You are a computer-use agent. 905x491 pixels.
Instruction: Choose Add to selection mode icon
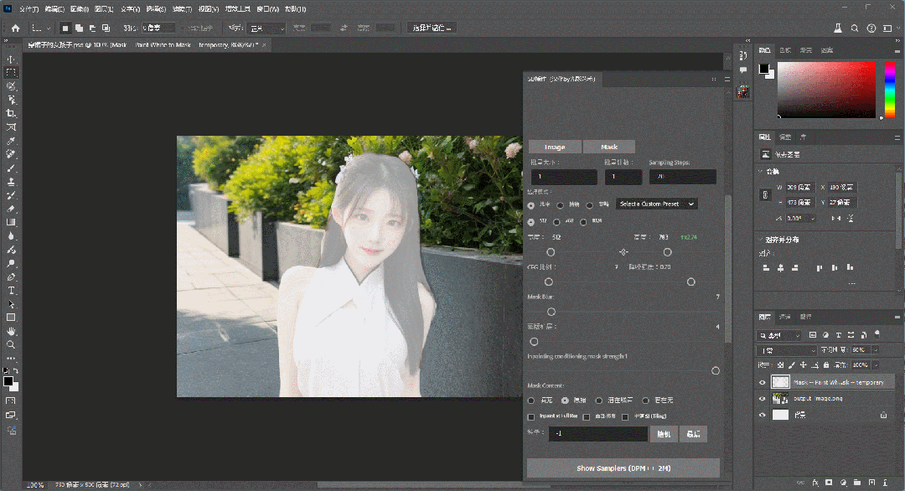(x=79, y=28)
